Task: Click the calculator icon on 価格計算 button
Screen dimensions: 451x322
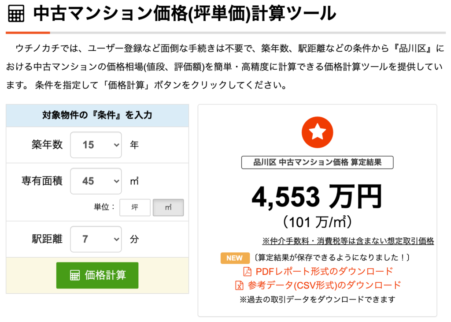Action: click(x=75, y=275)
